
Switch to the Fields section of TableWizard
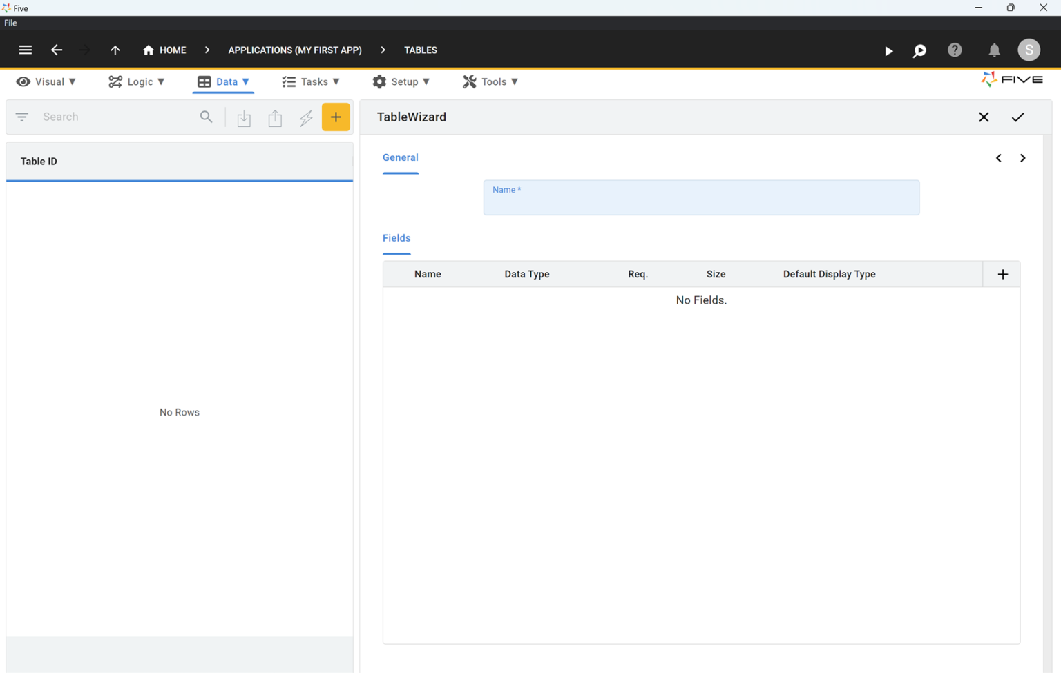click(x=396, y=238)
